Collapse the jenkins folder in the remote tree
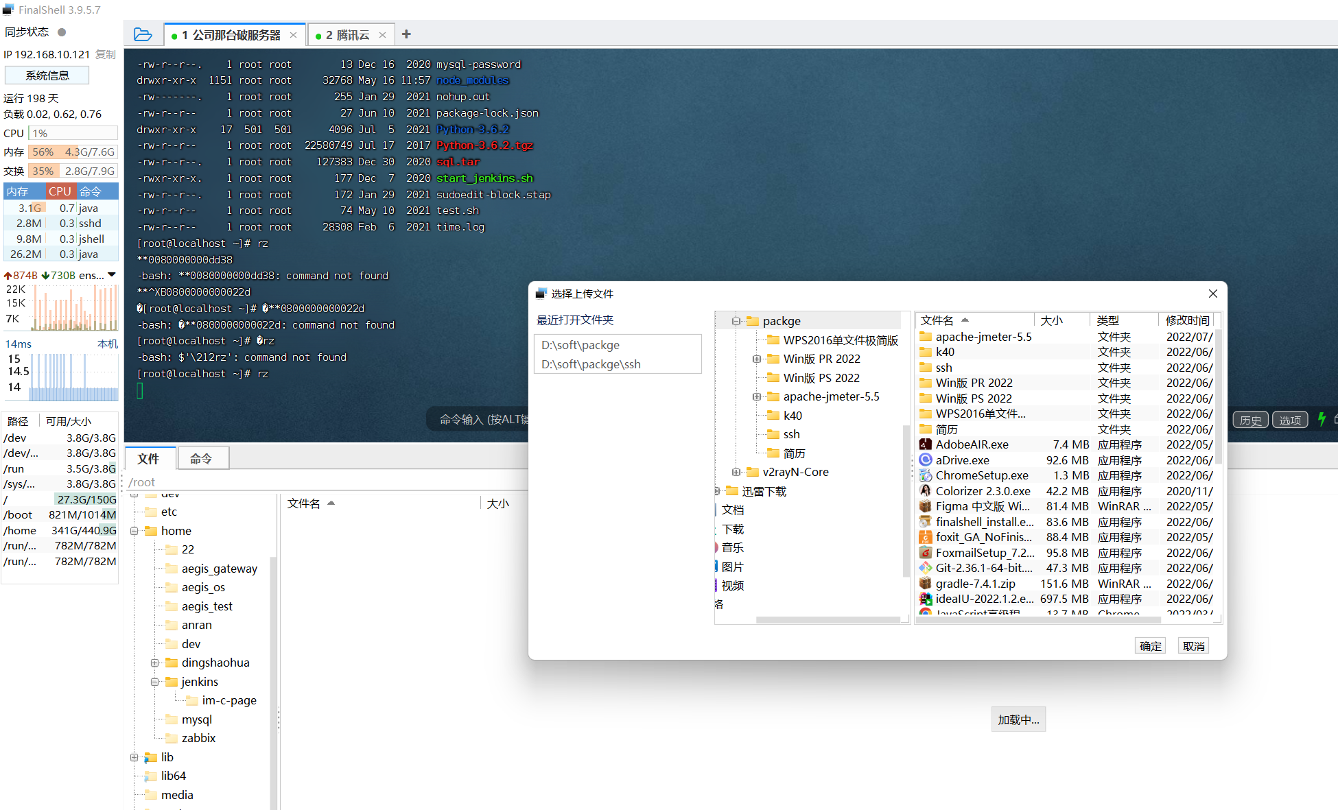 coord(154,682)
